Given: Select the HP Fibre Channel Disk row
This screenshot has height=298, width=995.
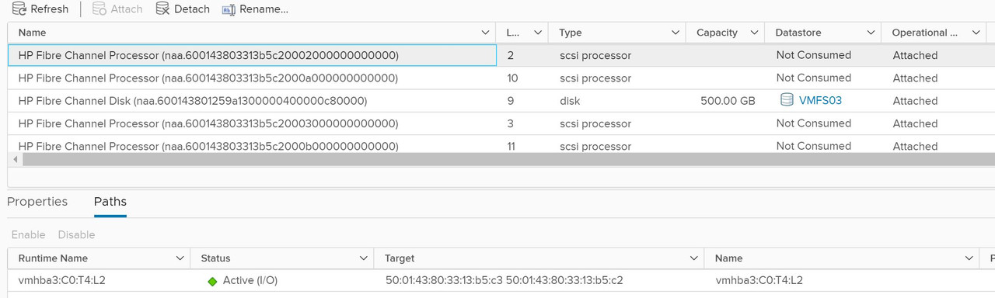Looking at the screenshot, I should (497, 101).
